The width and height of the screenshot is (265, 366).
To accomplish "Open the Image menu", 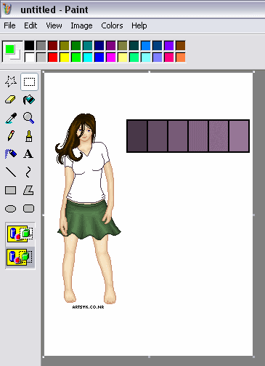I will (x=81, y=25).
